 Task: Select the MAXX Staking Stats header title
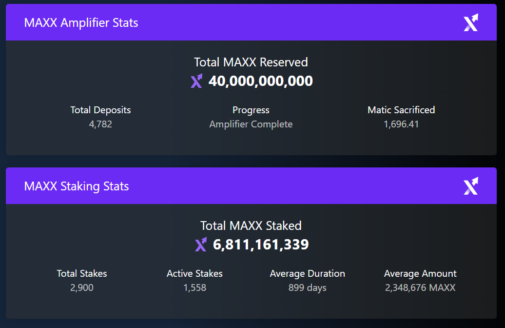pos(77,186)
